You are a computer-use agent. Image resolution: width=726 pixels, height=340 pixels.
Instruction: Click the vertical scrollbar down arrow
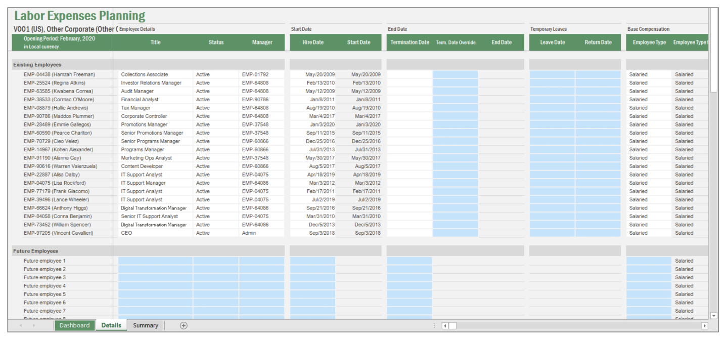pyautogui.click(x=714, y=316)
